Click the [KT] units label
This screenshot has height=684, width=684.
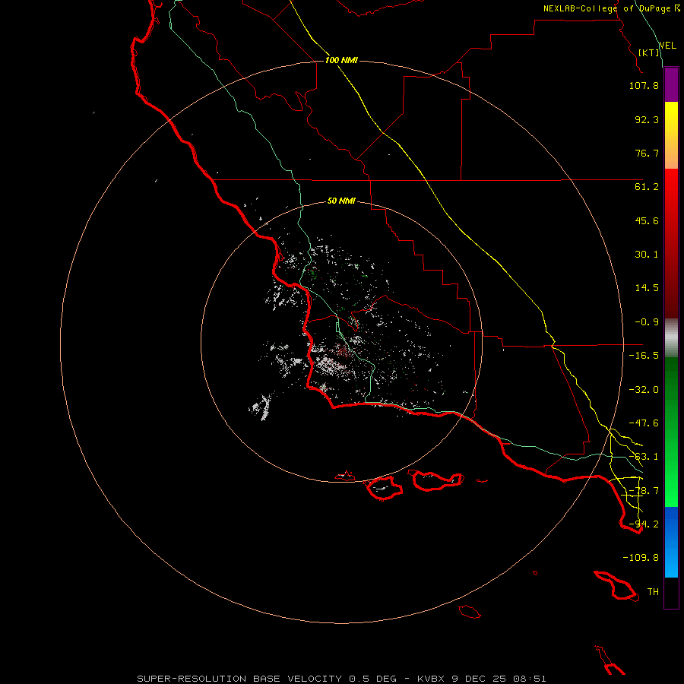[649, 52]
